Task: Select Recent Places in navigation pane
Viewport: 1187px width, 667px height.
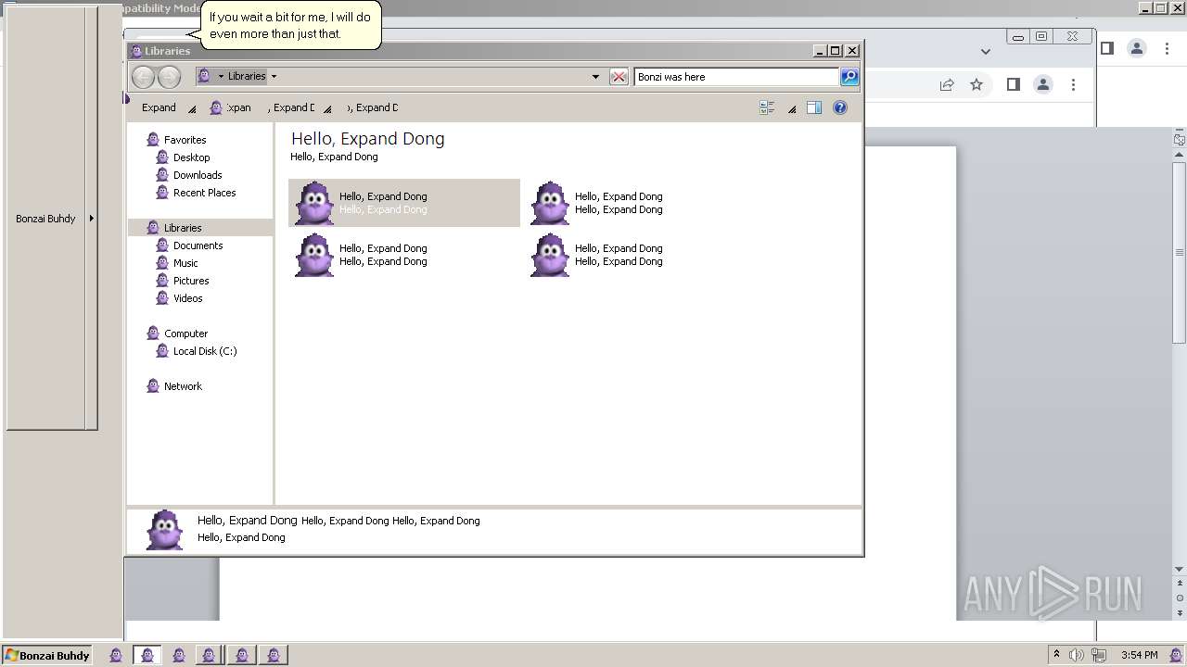Action: coord(204,193)
